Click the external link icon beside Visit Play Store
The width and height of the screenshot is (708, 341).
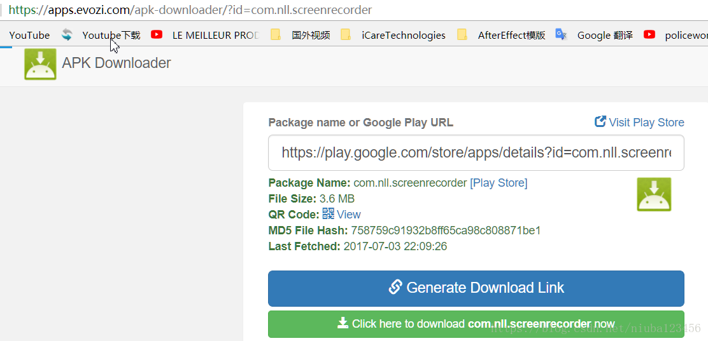(x=600, y=122)
